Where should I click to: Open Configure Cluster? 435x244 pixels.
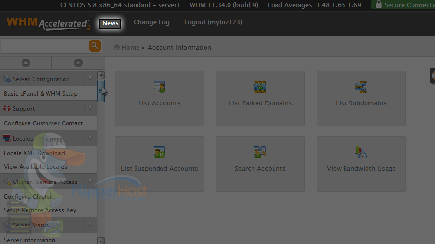pyautogui.click(x=28, y=196)
